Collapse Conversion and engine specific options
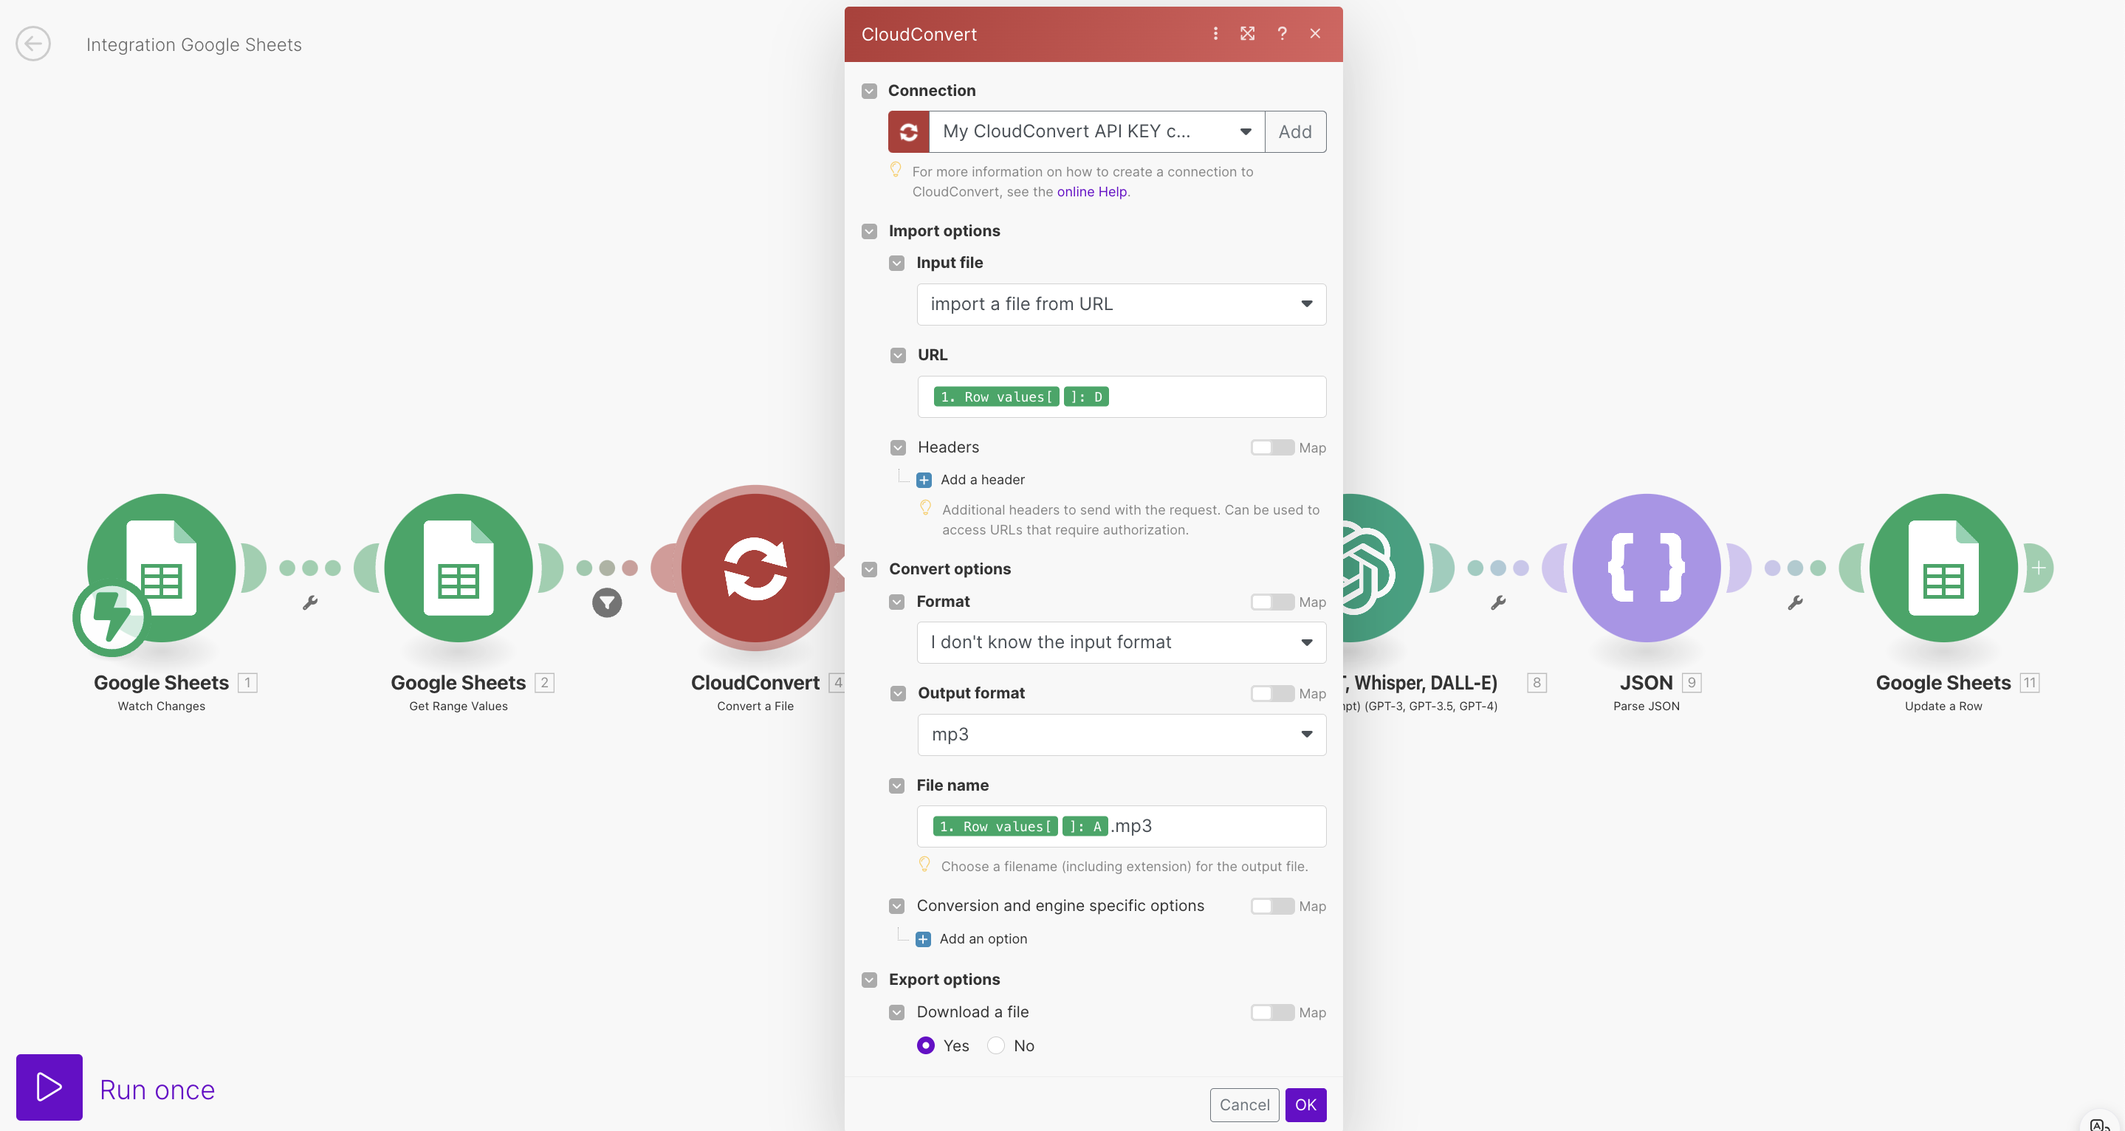Screen dimensions: 2125x1131 coord(896,906)
